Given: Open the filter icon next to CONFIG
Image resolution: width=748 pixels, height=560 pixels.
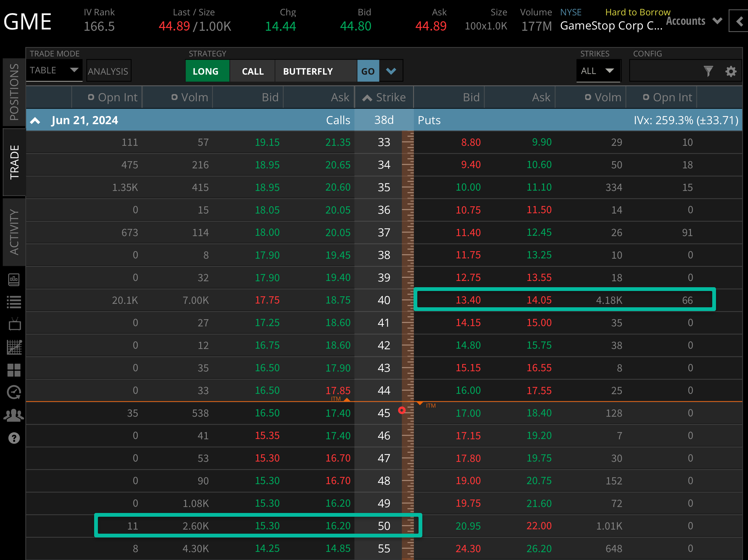Looking at the screenshot, I should click(x=708, y=71).
